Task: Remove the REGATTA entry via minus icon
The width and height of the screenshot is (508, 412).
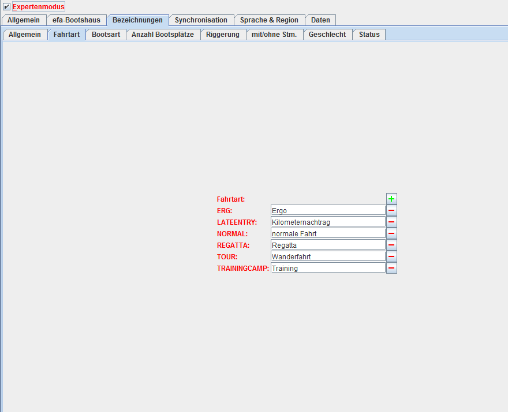Action: [391, 245]
